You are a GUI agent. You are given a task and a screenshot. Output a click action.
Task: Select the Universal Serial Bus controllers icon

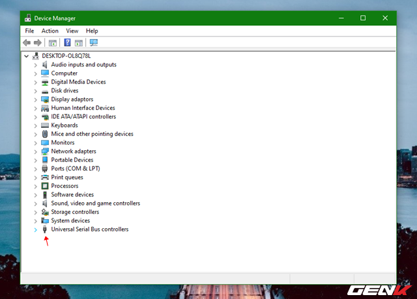click(x=45, y=229)
